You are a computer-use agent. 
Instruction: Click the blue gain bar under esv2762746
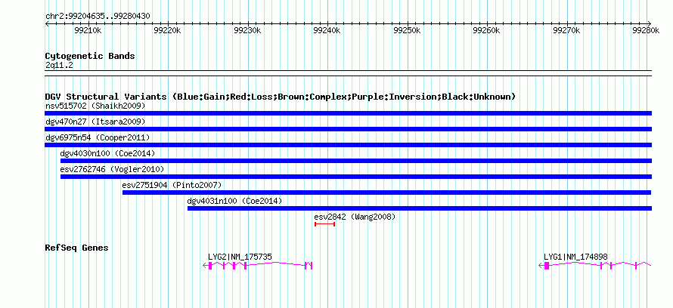coord(356,177)
